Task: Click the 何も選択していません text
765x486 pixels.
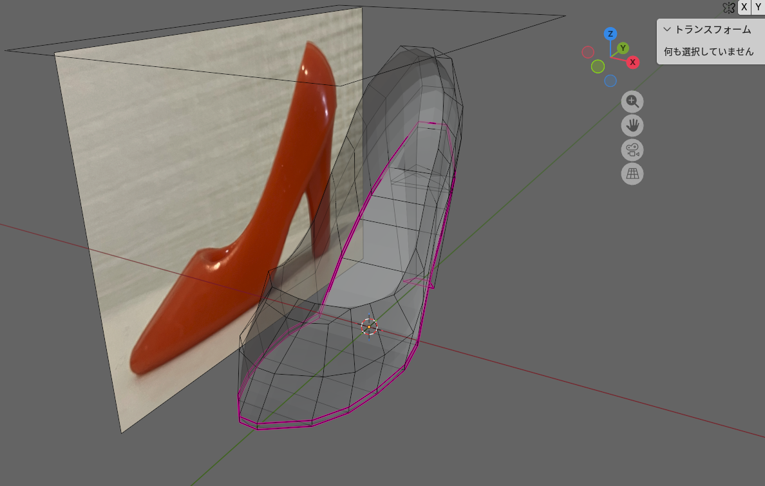Action: [x=708, y=51]
